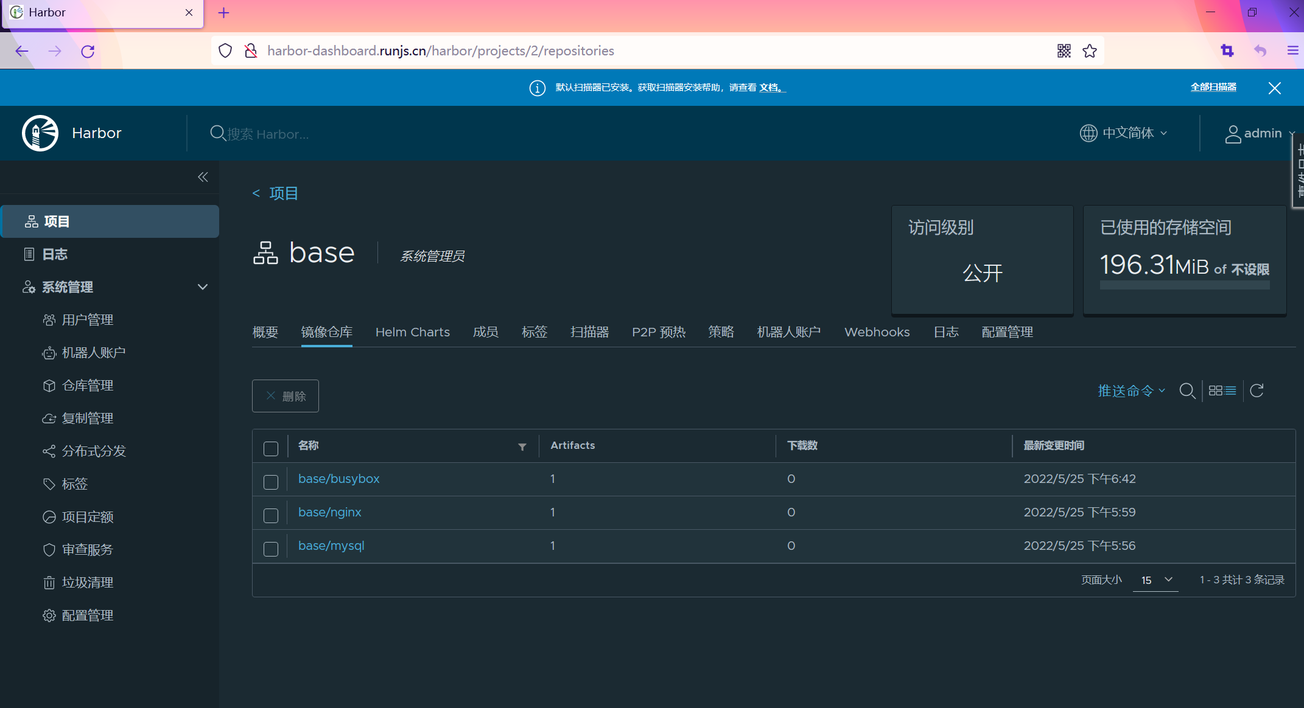
Task: Toggle the select-all repositories checkbox
Action: [x=271, y=448]
